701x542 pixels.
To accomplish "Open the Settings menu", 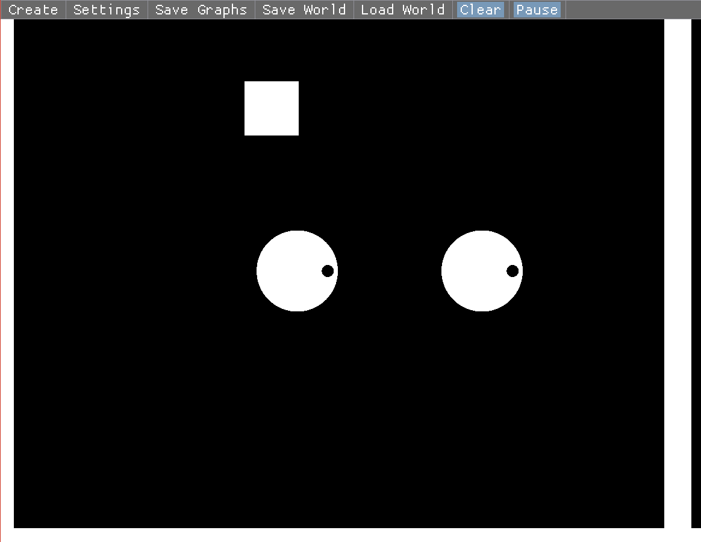I will coord(107,10).
